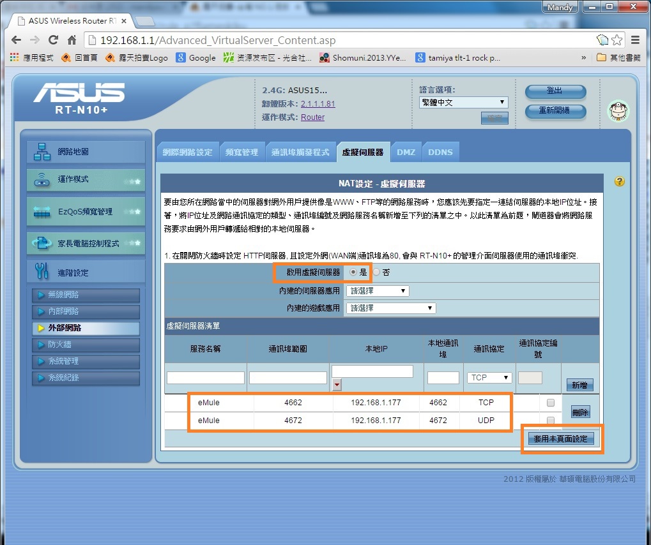Open the 资源发布区 bookmark
Screen dimensions: 651x545
point(268,57)
